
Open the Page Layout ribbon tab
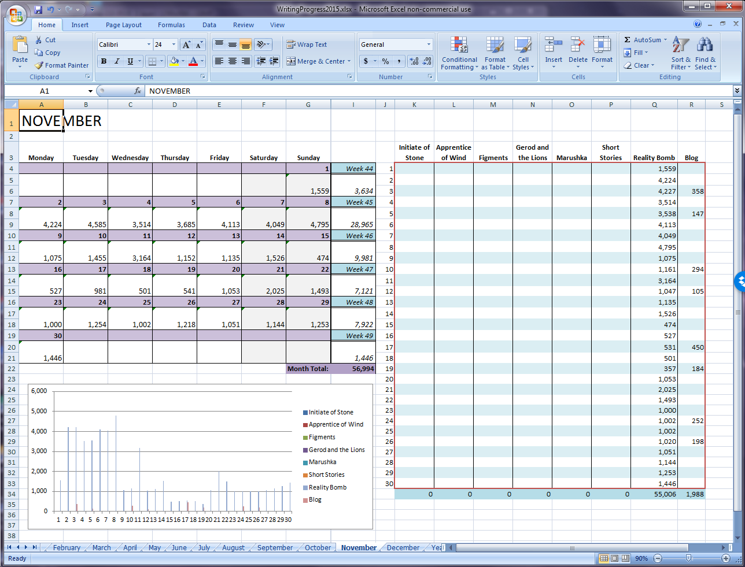[x=123, y=25]
